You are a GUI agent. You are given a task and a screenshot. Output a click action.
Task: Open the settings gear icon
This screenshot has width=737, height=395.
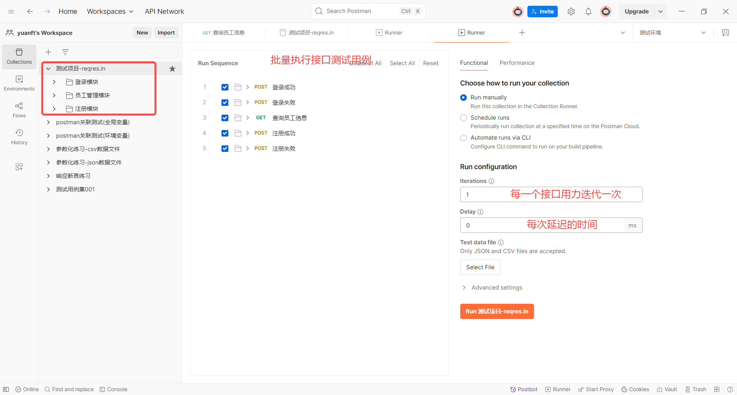click(571, 12)
